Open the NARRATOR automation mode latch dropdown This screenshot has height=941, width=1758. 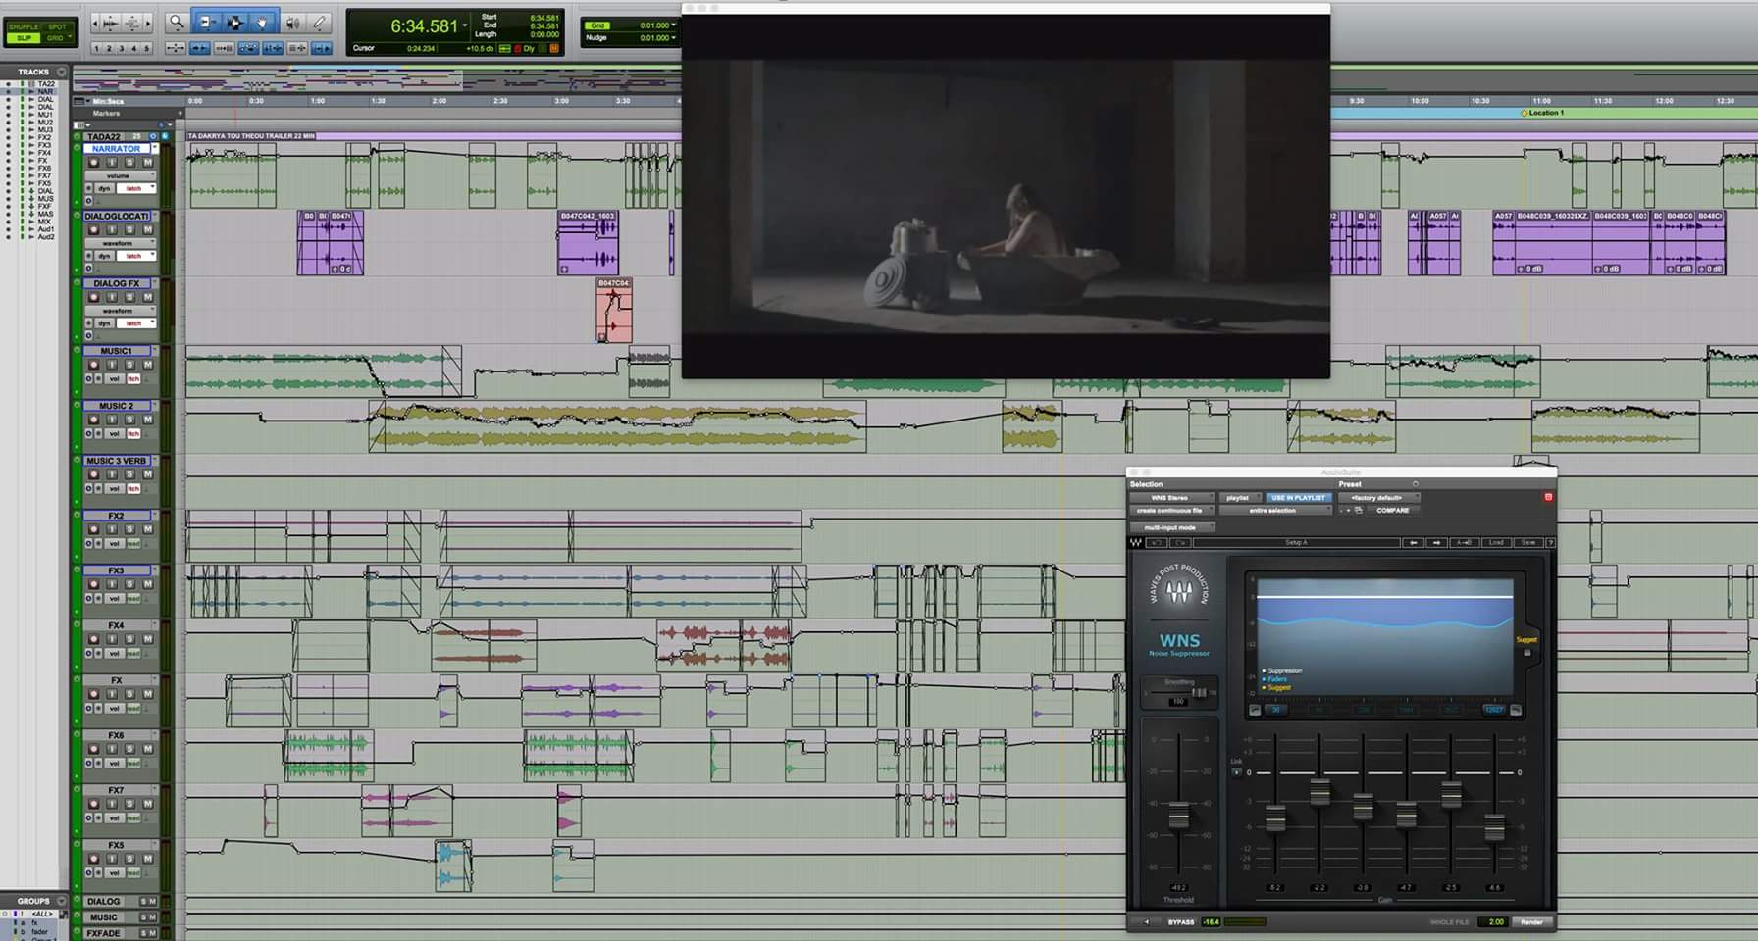[135, 188]
